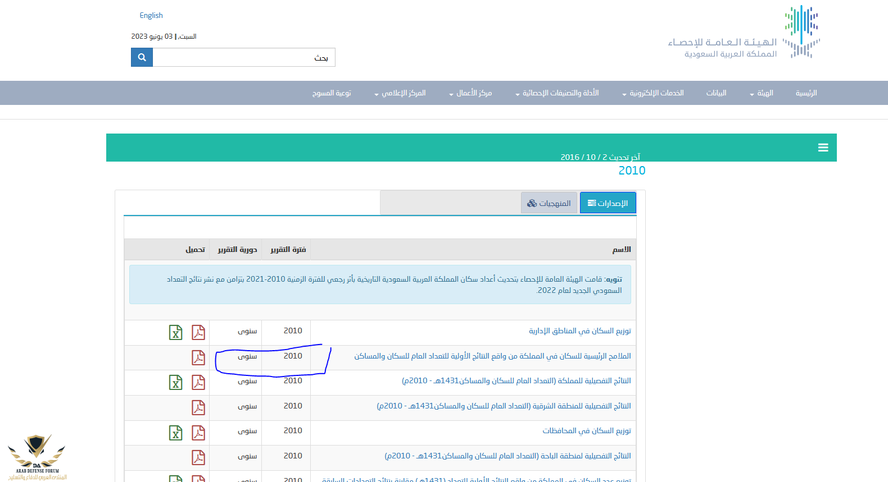The image size is (888, 482).
Task: Switch to the المنهجيات tab
Action: [549, 203]
